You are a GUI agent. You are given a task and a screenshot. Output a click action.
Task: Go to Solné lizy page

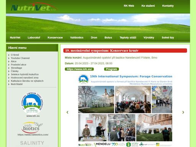168,38
